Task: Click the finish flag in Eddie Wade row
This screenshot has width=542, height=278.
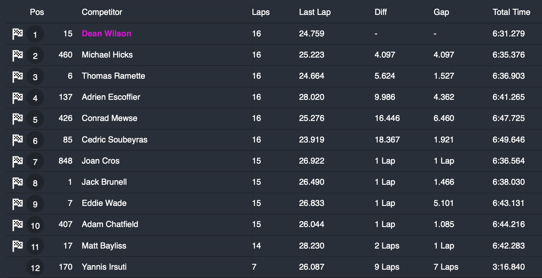Action: point(18,204)
